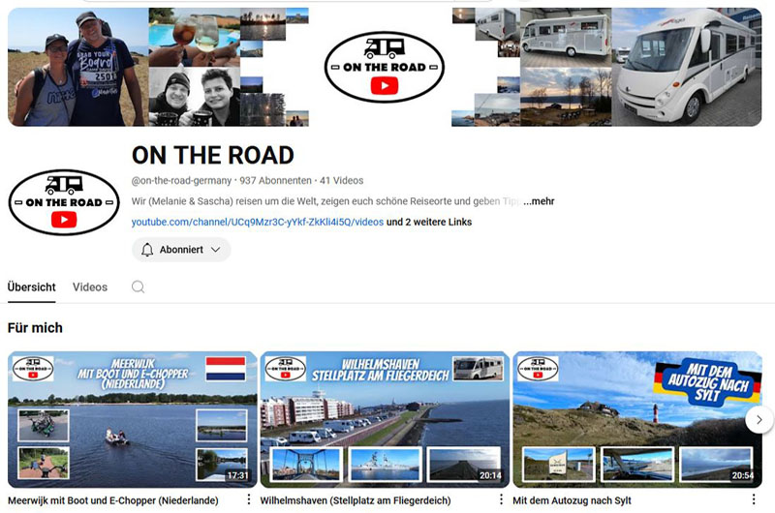This screenshot has width=775, height=513.
Task: Expand the channel description with ...mehr
Action: click(x=539, y=201)
